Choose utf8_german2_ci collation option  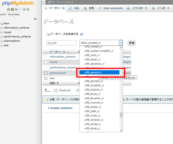click(99, 81)
